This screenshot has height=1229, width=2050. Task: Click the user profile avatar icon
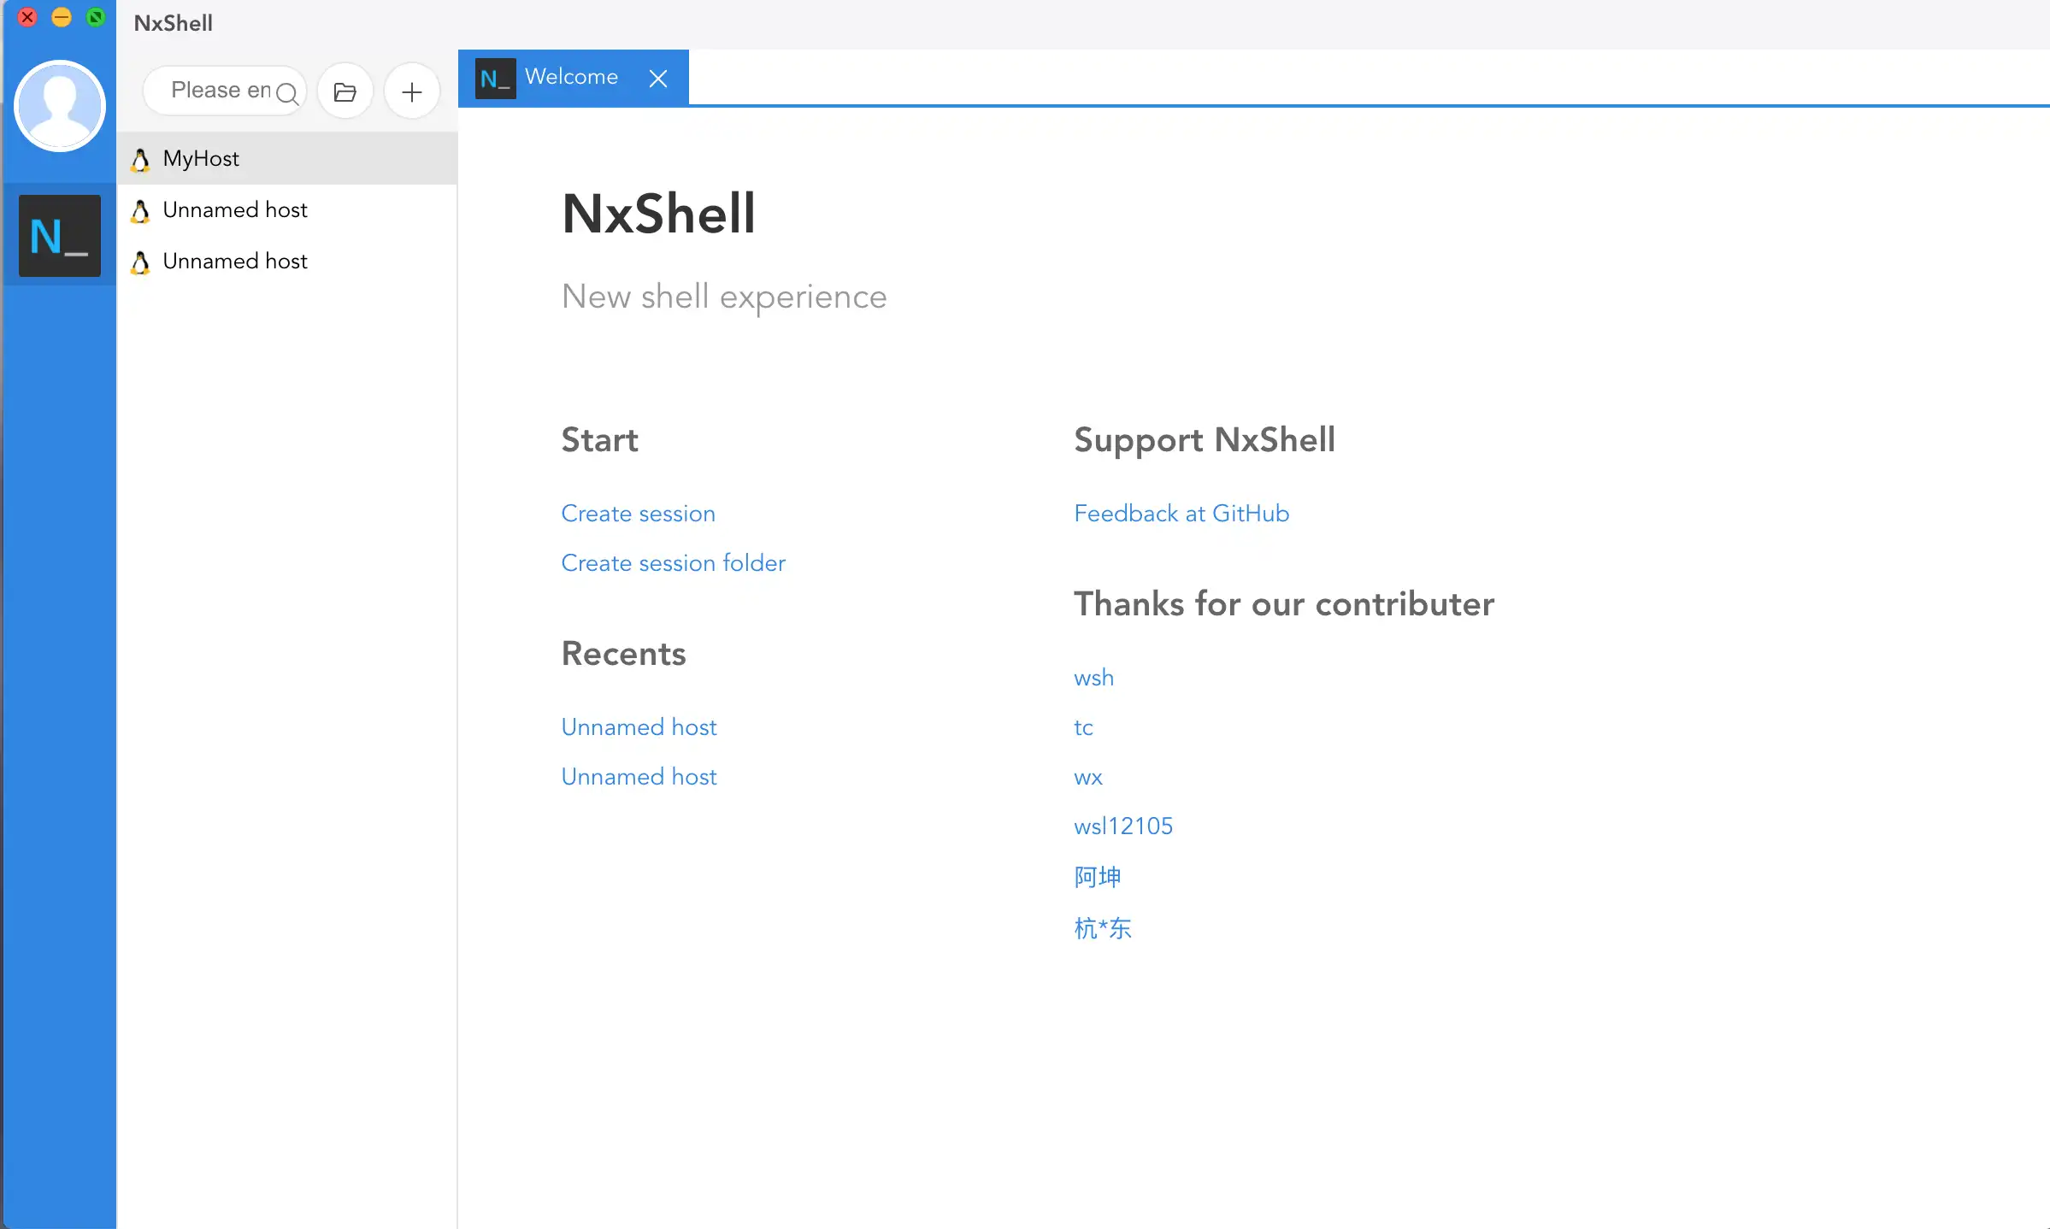60,106
